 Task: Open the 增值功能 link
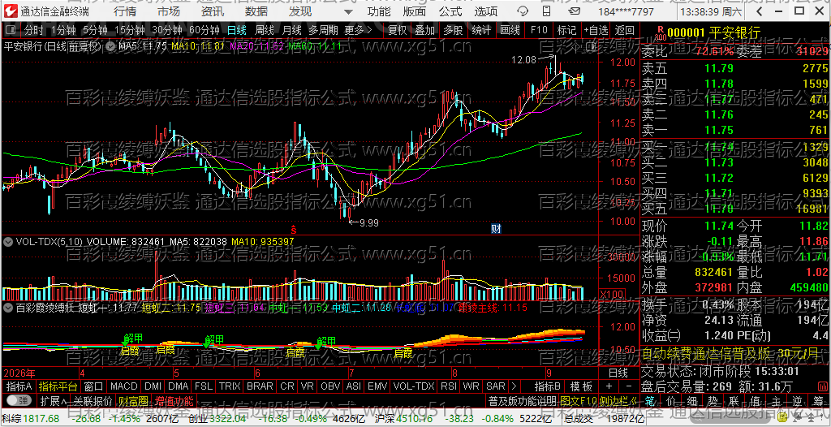(x=174, y=400)
